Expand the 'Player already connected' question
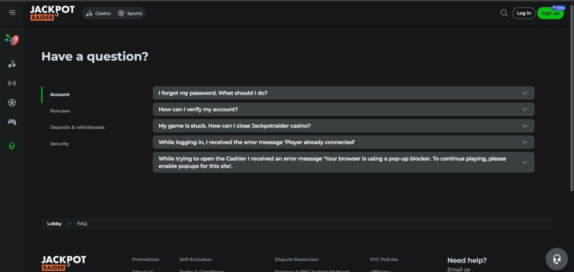Viewport: 574px width, 272px height. [343, 142]
